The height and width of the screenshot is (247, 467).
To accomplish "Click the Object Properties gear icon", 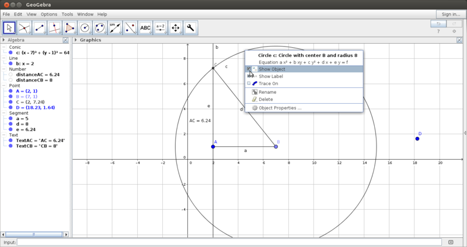I will [x=255, y=108].
